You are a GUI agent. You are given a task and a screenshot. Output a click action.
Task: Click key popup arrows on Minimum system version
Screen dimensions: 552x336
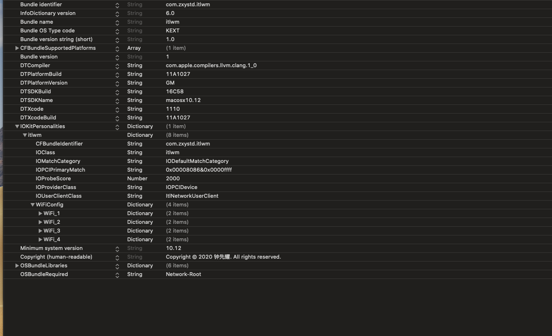click(117, 248)
